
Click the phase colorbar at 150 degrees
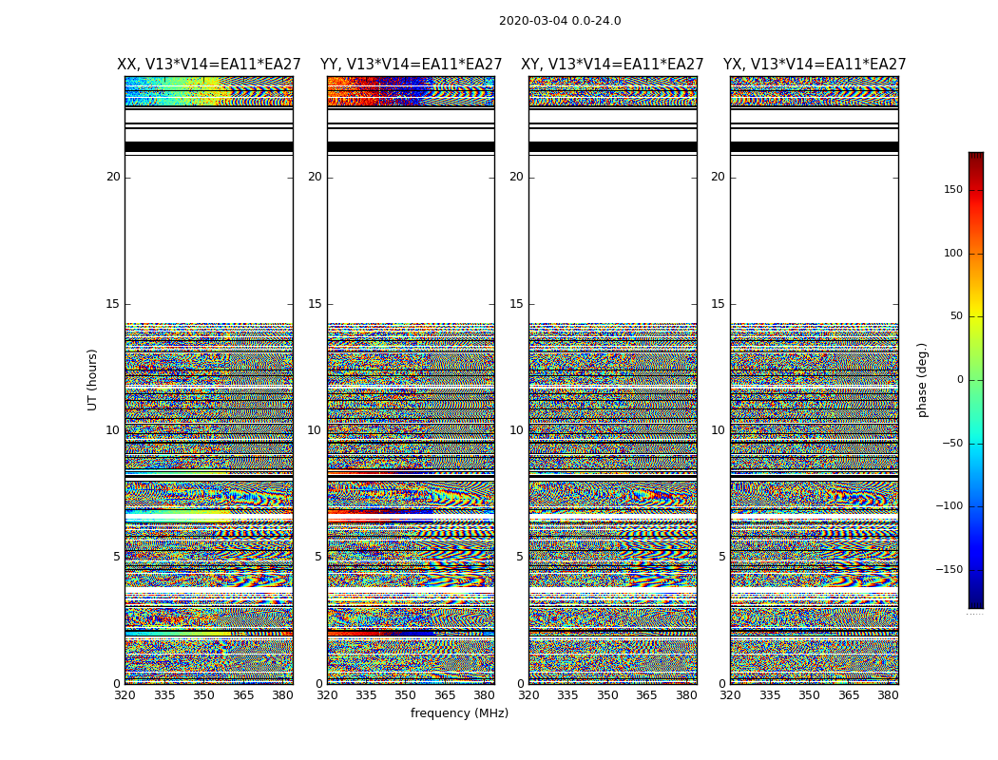pyautogui.click(x=976, y=189)
